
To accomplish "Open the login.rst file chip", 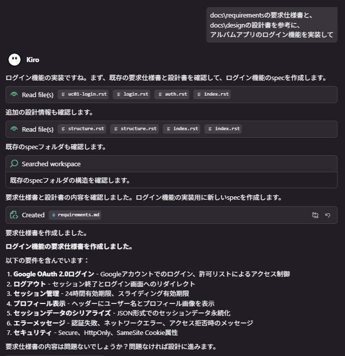I will (131, 94).
